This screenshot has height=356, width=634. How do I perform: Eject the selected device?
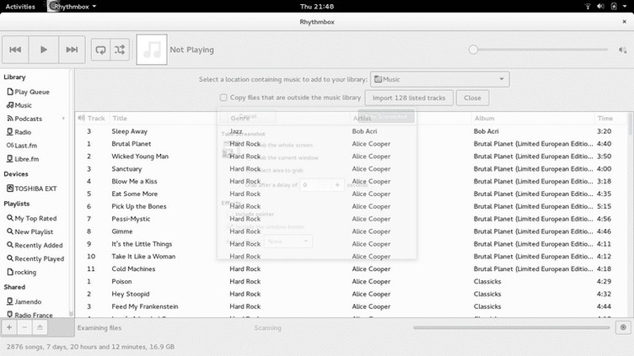click(40, 327)
